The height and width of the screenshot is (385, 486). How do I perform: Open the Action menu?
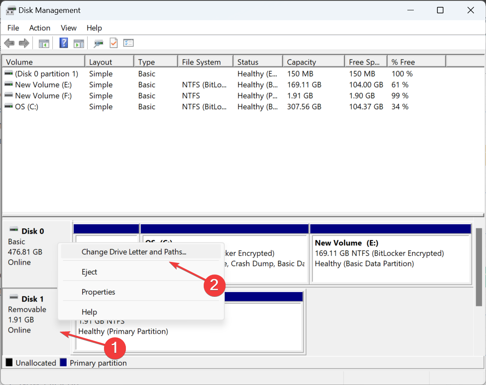[x=40, y=28]
